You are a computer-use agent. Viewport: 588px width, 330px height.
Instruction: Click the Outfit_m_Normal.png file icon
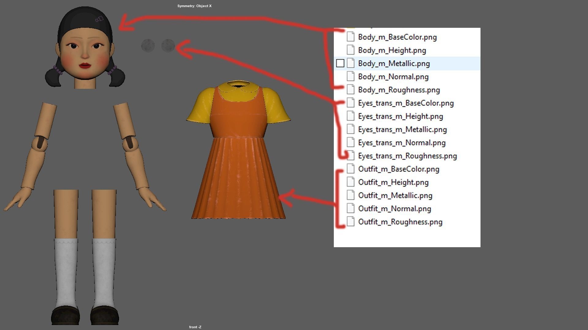pos(351,209)
